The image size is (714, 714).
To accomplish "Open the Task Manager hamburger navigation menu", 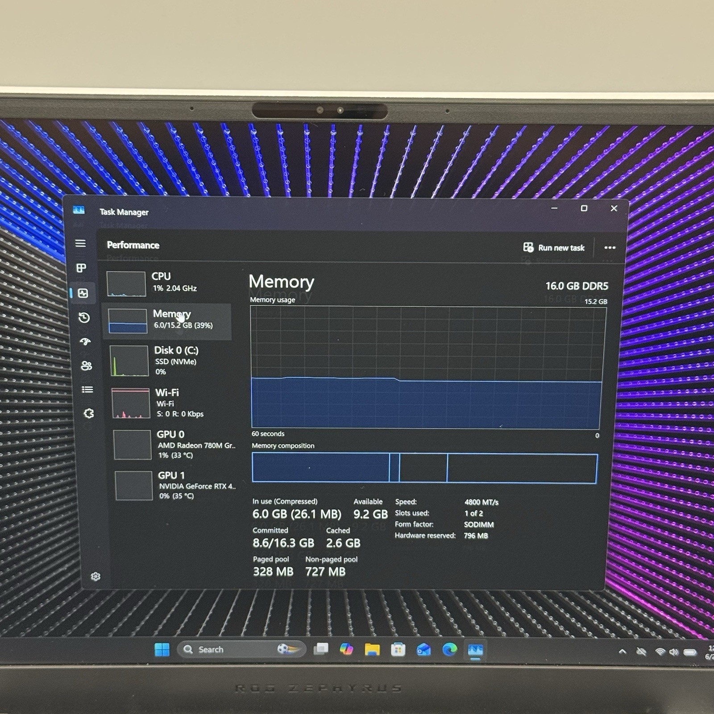I will (80, 243).
